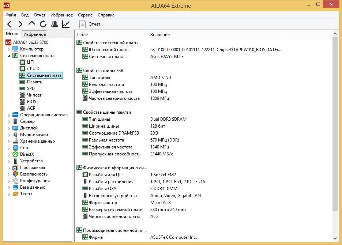The width and height of the screenshot is (342, 245).
Task: Open the Файл menu
Action: [x=11, y=15]
